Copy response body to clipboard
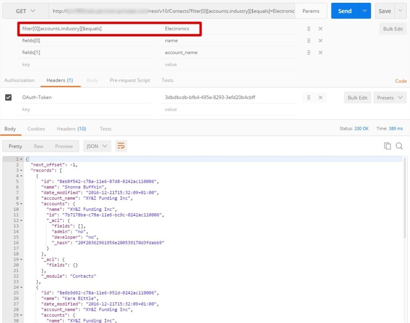This screenshot has height=323, width=410. (387, 146)
